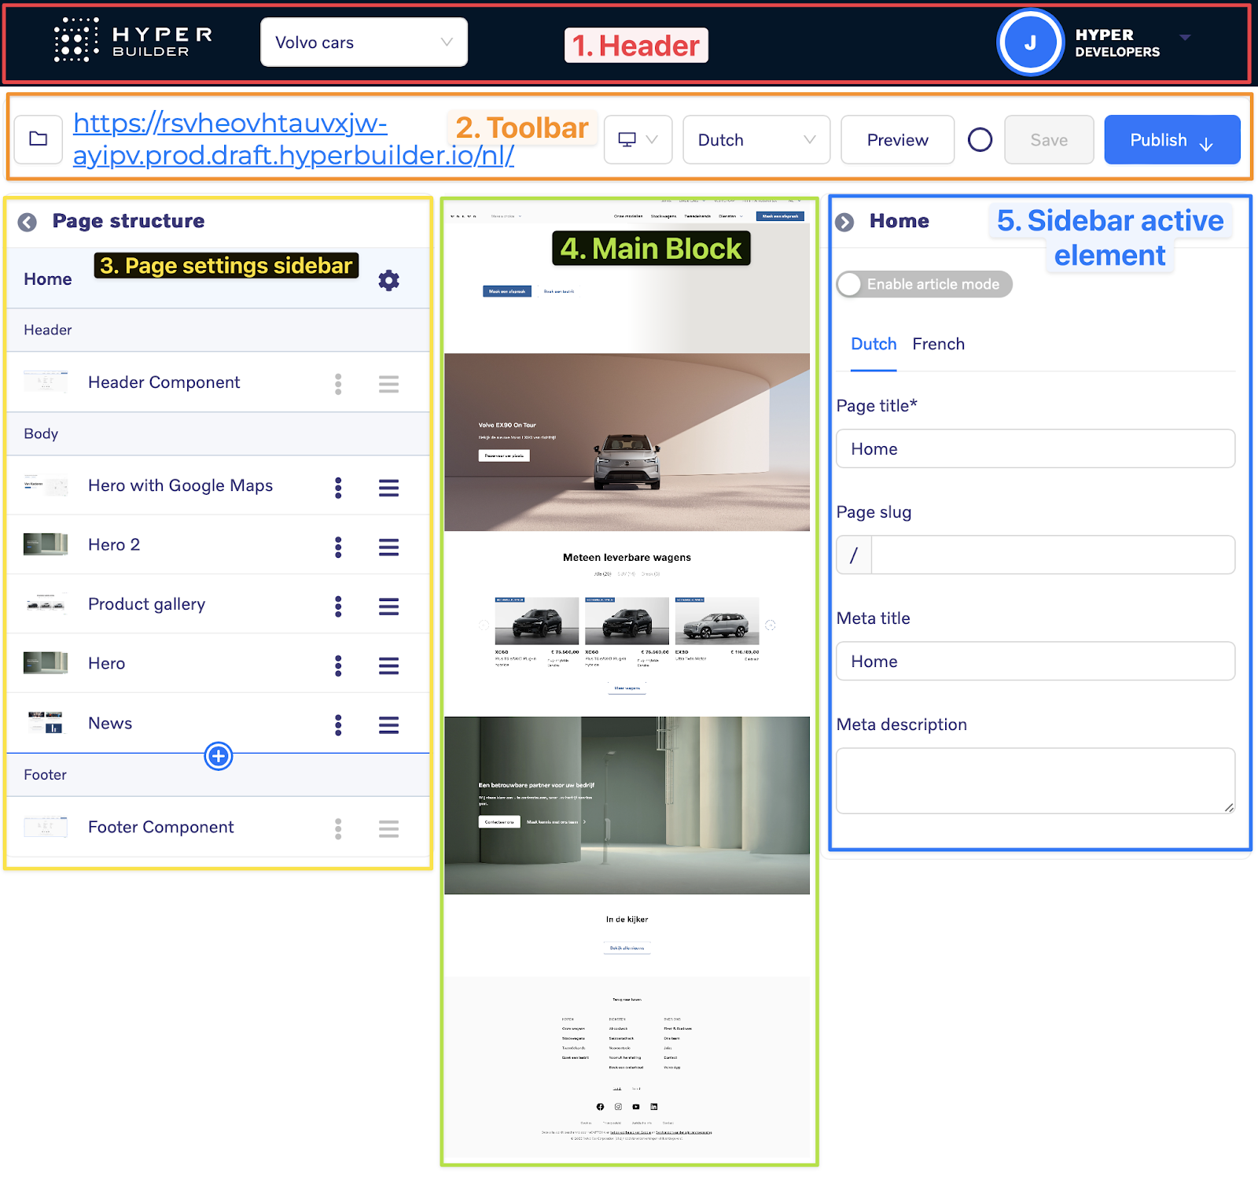Click the In de kijker heading in preview
Viewport: 1258px width, 1191px height.
[x=627, y=919]
